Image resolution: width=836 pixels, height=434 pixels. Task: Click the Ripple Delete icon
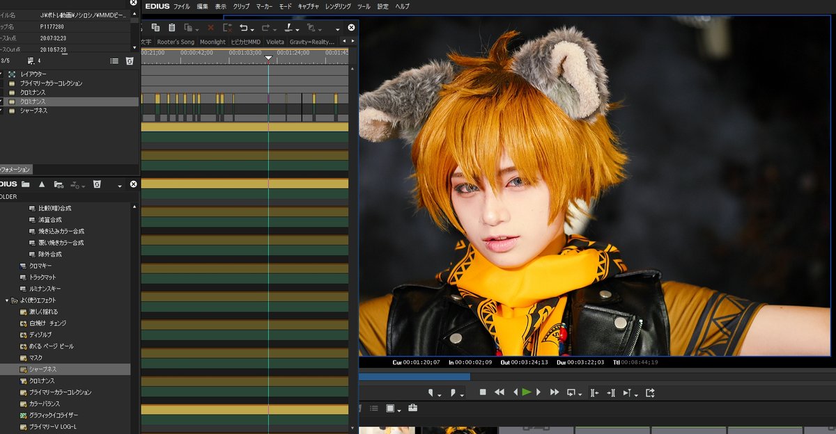(227, 27)
